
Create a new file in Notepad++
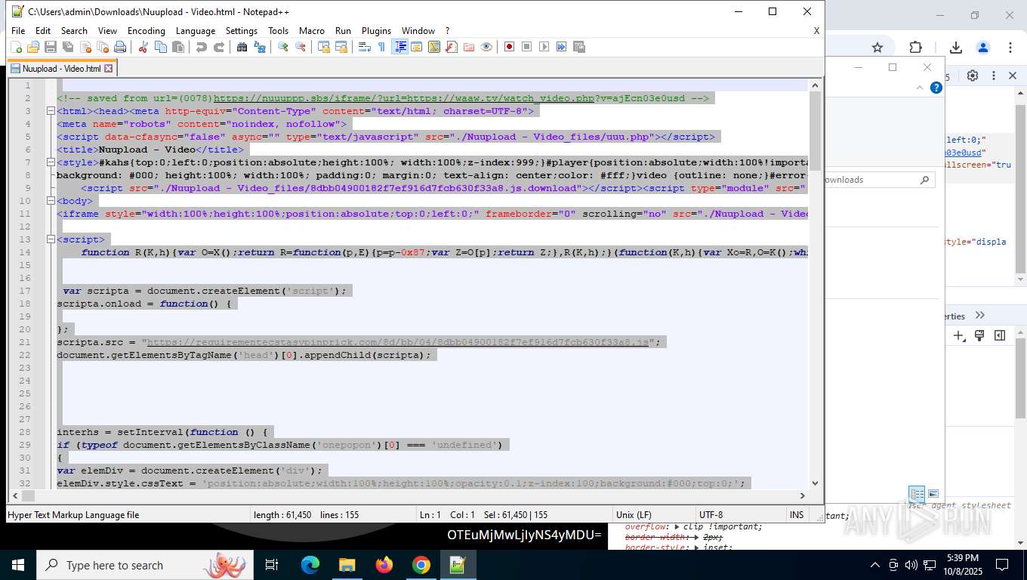tap(16, 47)
